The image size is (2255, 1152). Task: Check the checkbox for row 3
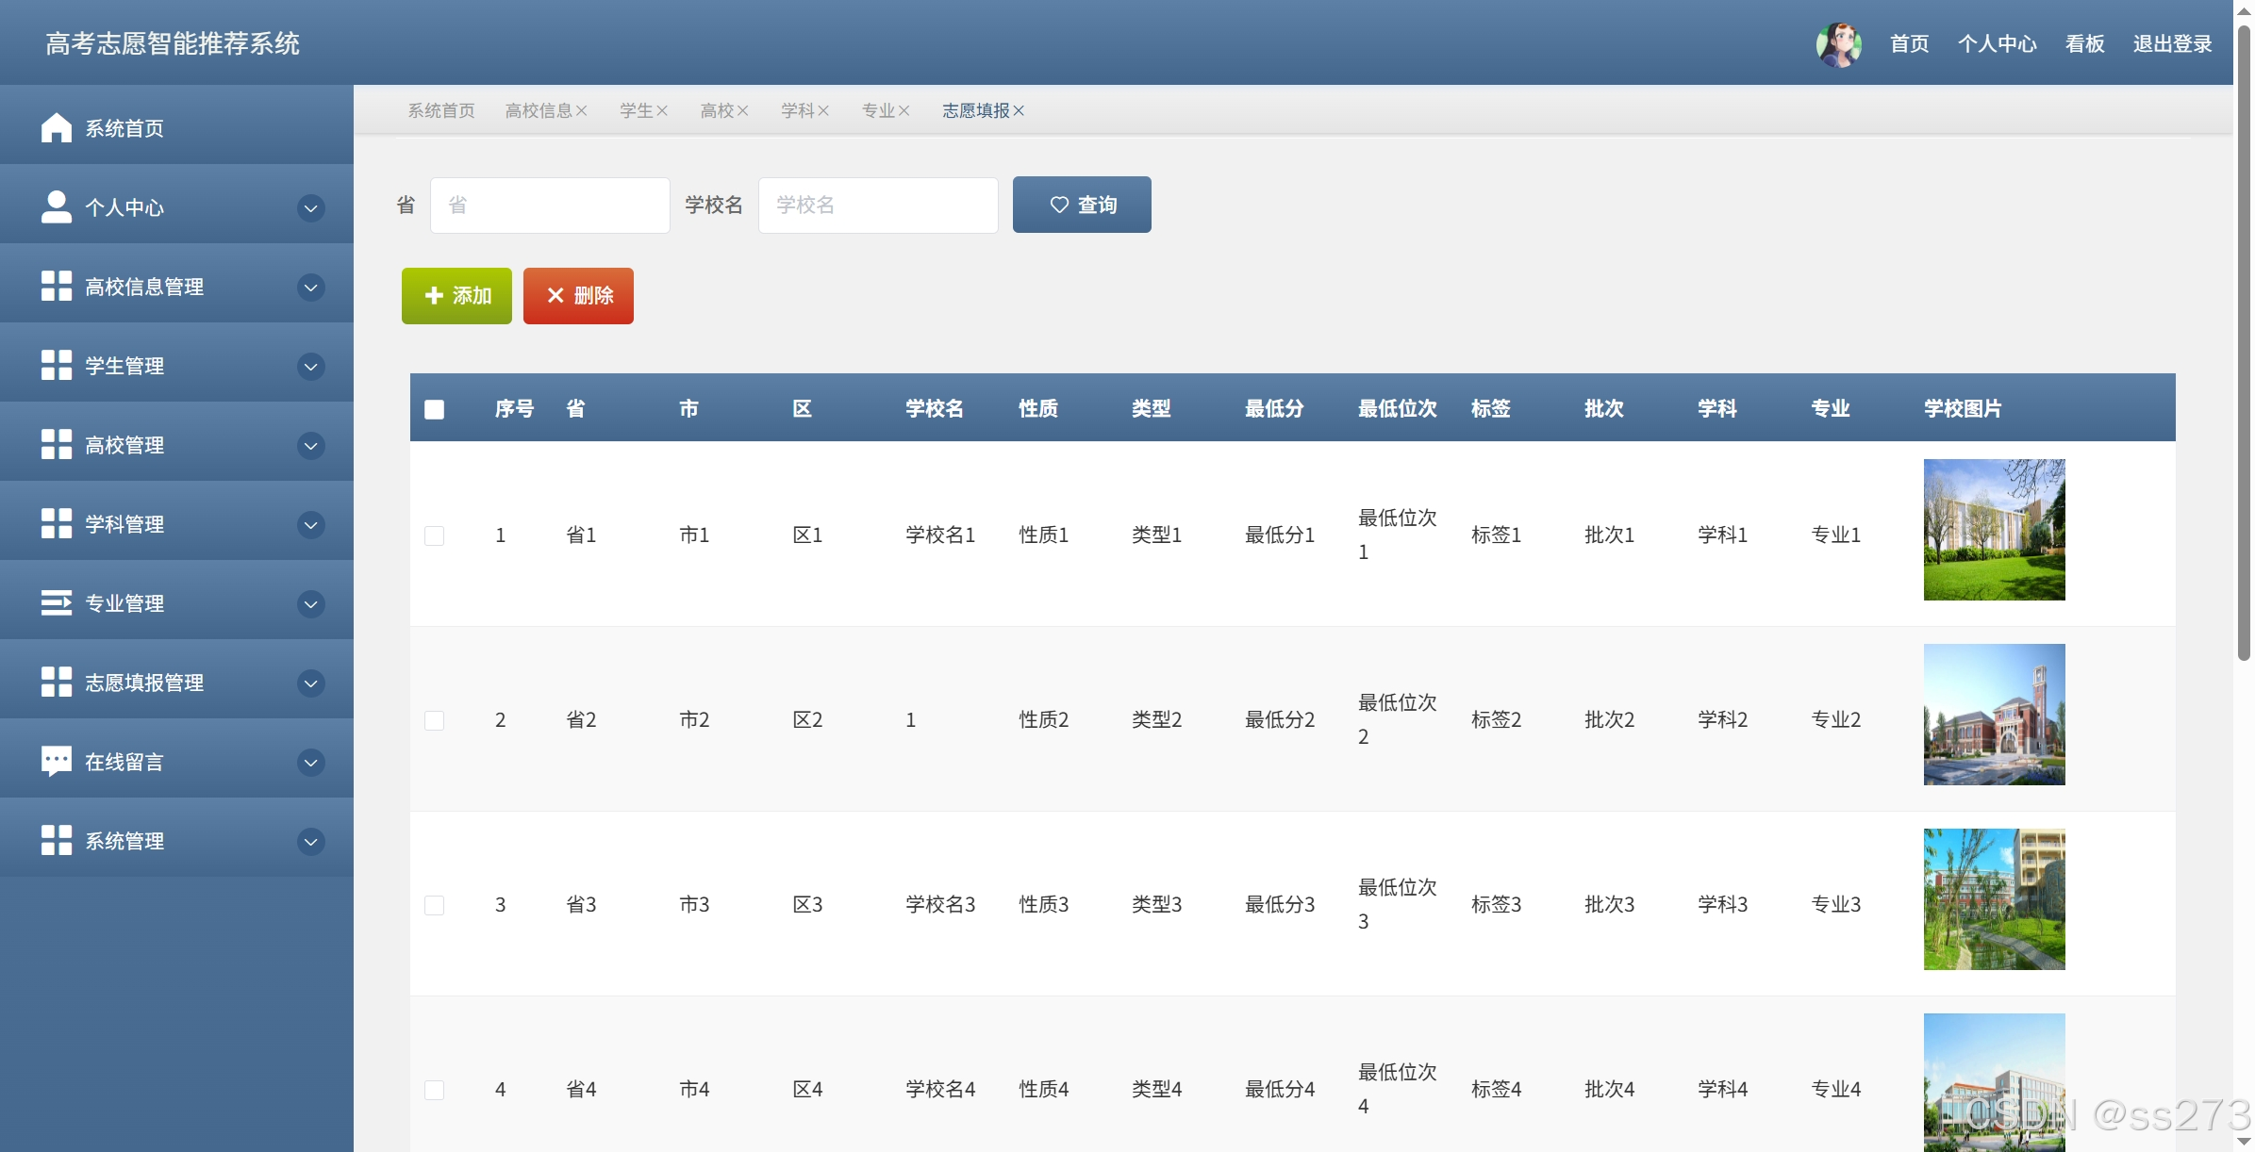[434, 905]
